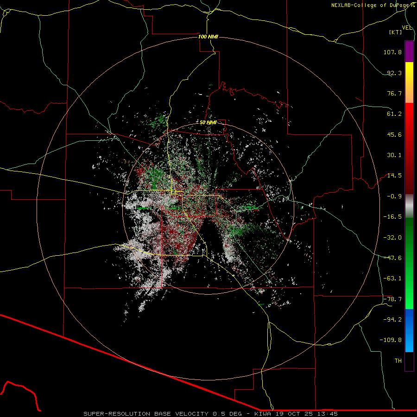Click the gray near-zero segment of the color bar
The width and height of the screenshot is (417, 417).
[409, 206]
